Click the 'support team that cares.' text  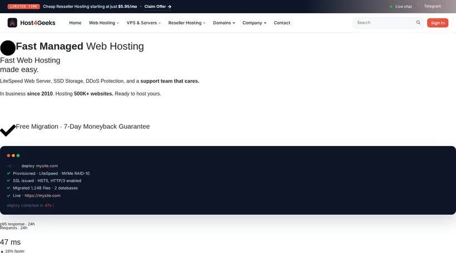(170, 81)
